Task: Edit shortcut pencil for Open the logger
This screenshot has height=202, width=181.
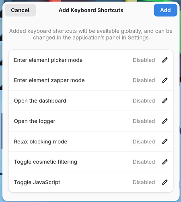Action: [x=165, y=121]
